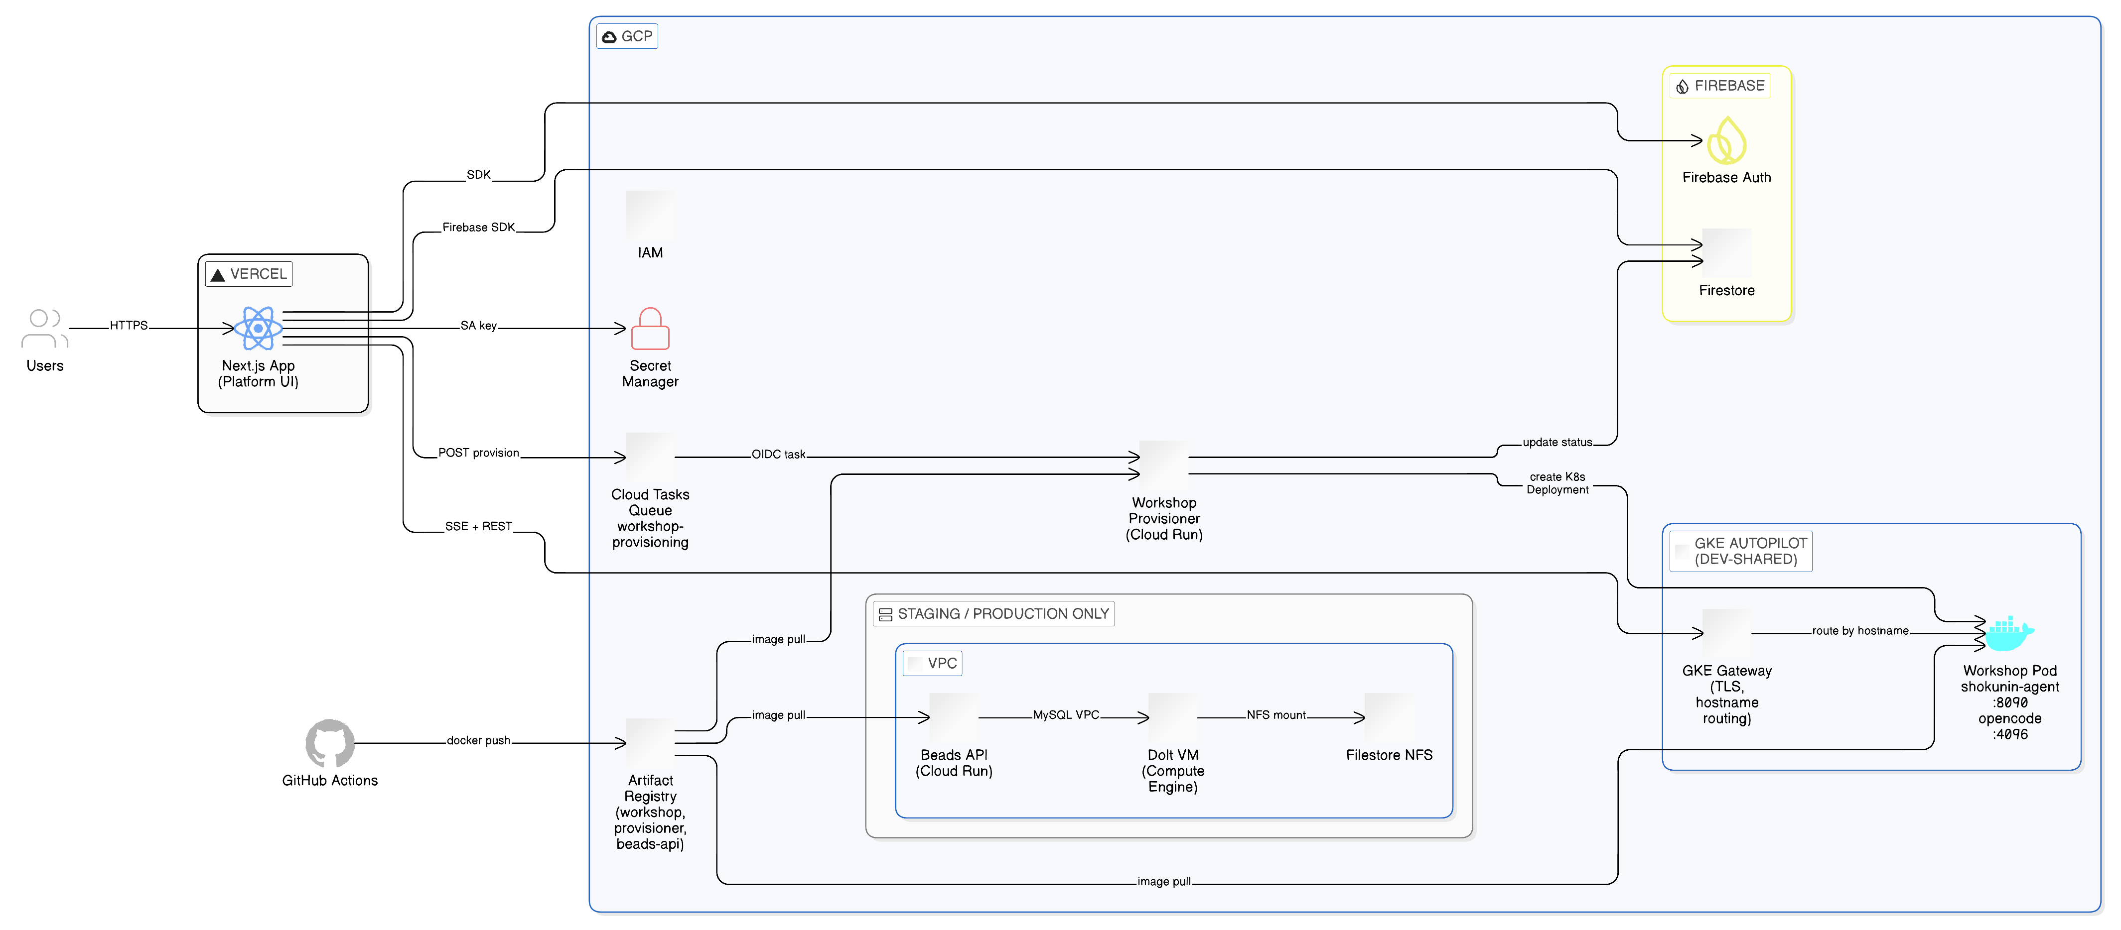This screenshot has width=2121, height=930.
Task: Select the Filestore NFS text label
Action: pyautogui.click(x=1389, y=755)
